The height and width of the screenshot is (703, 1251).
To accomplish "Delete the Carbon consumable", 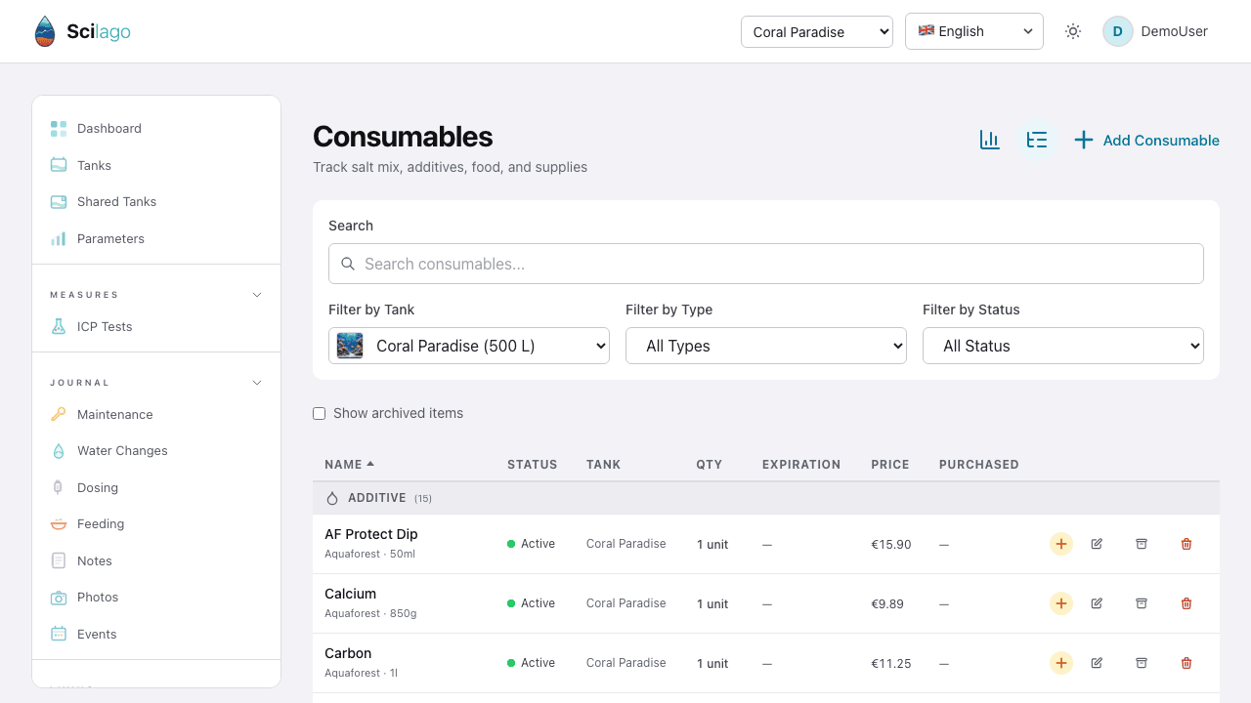I will (1186, 663).
